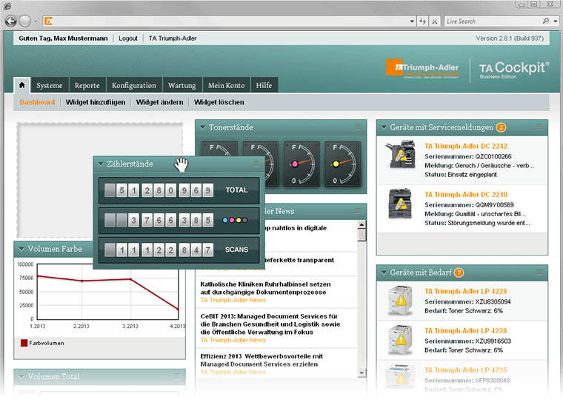Open the address bar history dropdown
563x411 pixels.
click(412, 21)
